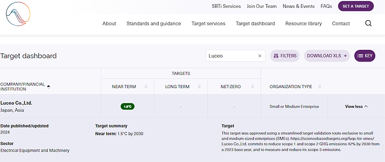Open site search magnifier icon
This screenshot has height=162, width=385.
pyautogui.click(x=368, y=24)
